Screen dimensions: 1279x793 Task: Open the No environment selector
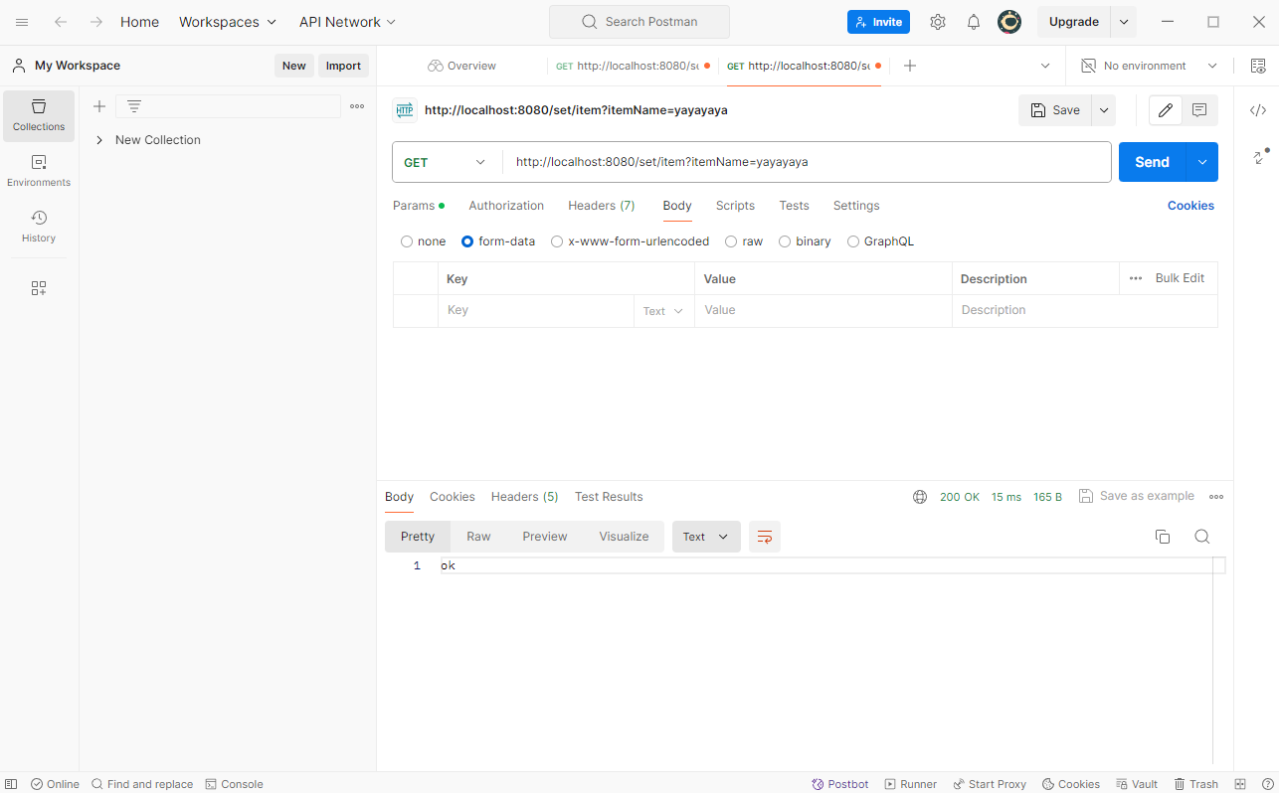point(1148,66)
